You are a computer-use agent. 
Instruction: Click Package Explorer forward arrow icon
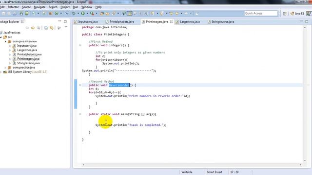33,28
